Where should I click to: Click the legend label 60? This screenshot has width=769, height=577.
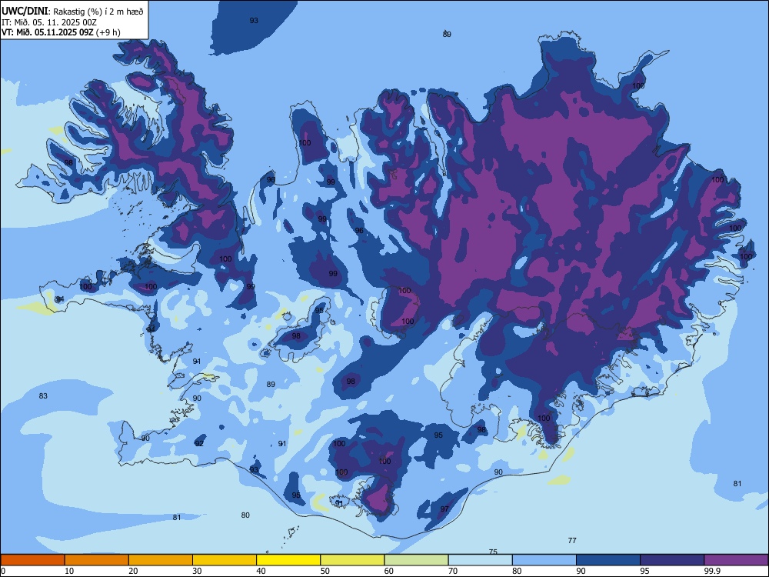click(389, 571)
